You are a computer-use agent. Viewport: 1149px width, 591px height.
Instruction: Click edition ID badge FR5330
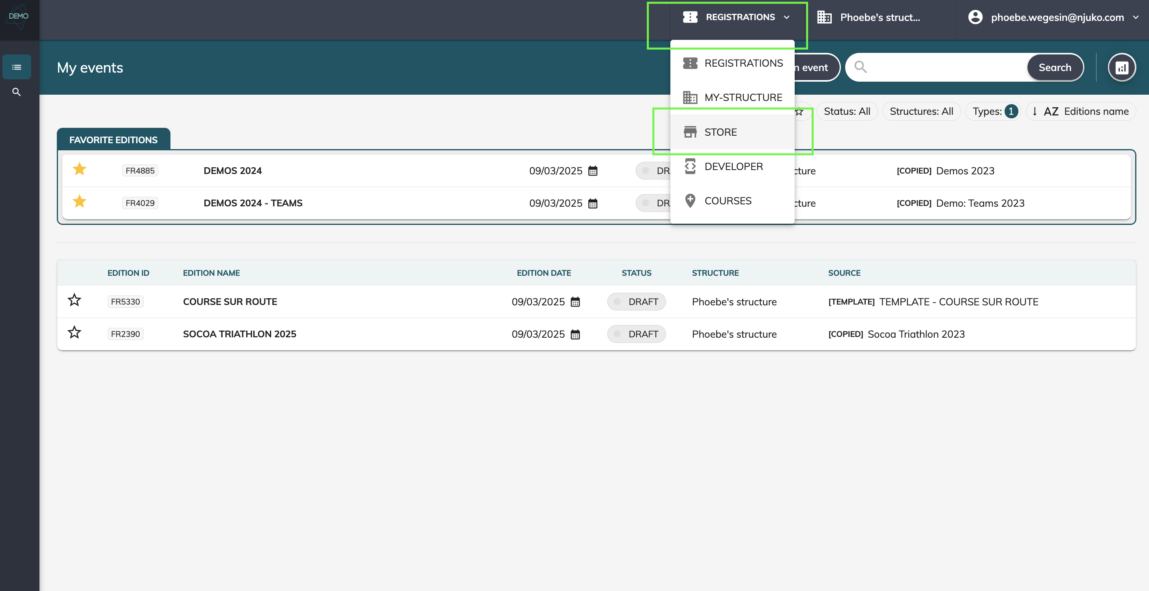(x=125, y=302)
